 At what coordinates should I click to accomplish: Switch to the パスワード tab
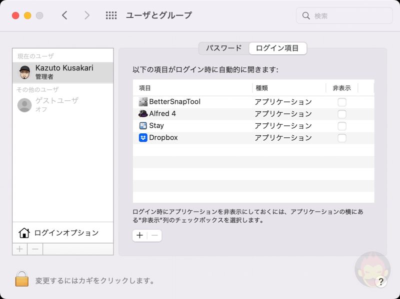coord(223,48)
